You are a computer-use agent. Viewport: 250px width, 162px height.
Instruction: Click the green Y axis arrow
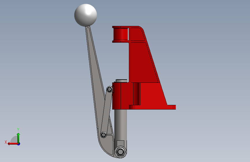tap(18, 138)
